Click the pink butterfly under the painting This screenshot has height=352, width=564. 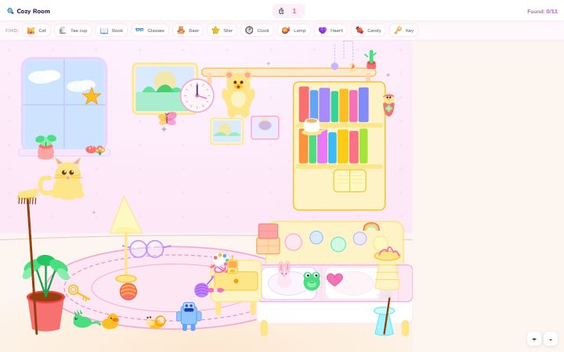click(x=168, y=119)
